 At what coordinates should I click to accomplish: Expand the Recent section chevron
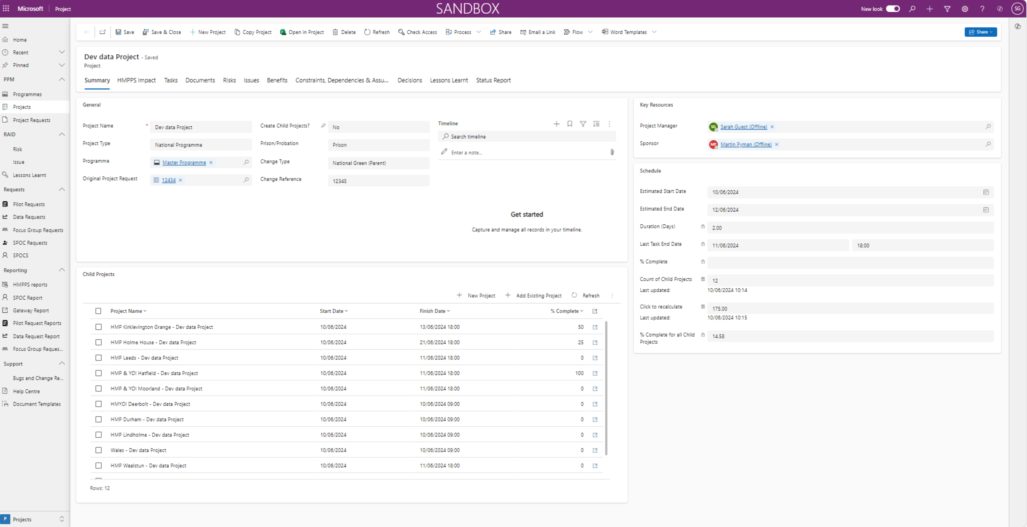[62, 52]
